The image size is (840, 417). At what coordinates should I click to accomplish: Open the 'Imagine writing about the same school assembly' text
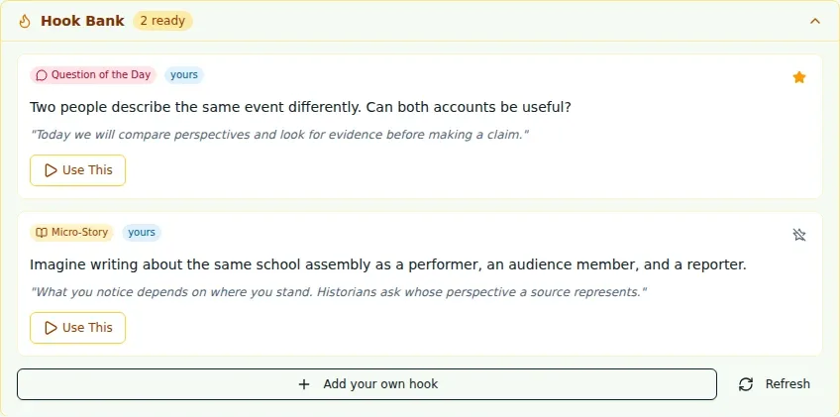tap(388, 264)
